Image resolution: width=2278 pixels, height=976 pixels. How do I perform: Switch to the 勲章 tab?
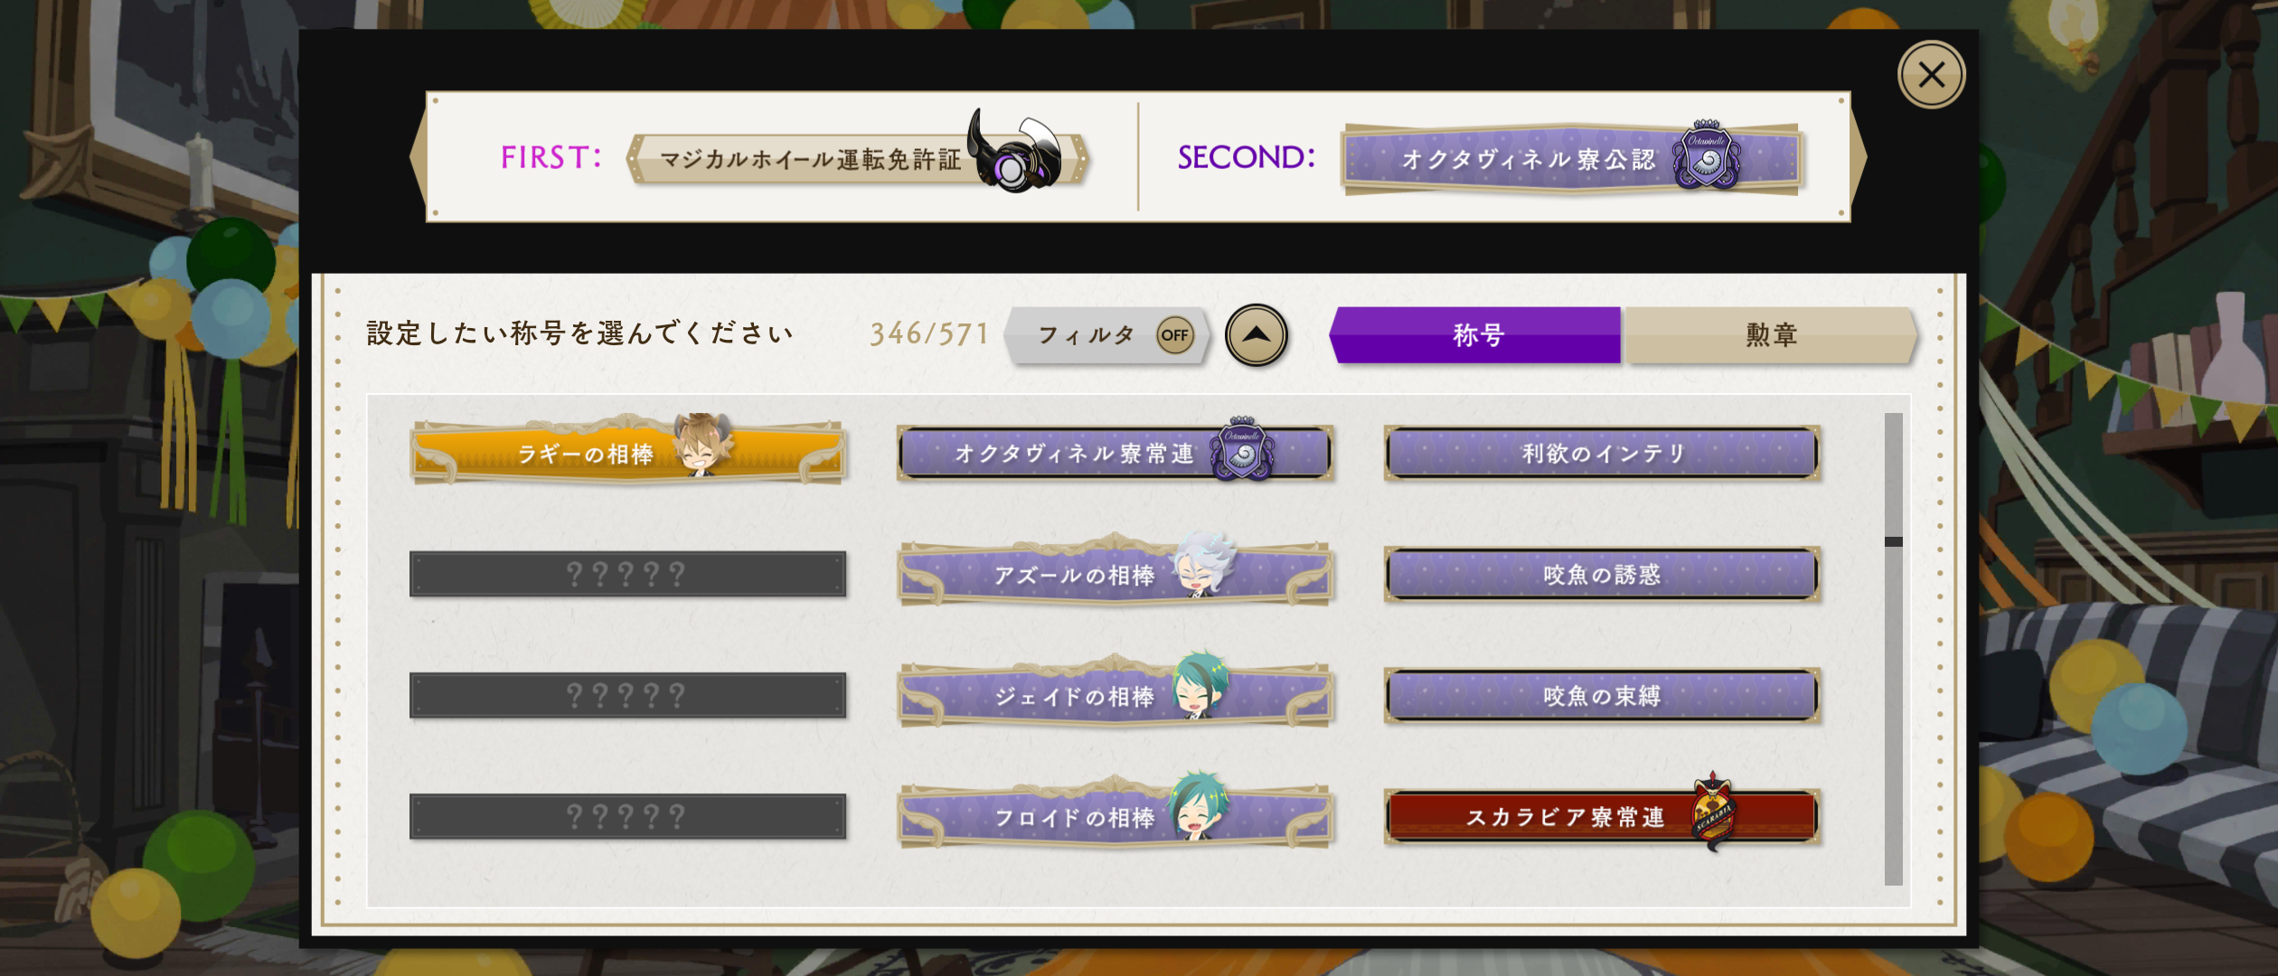coord(1770,335)
